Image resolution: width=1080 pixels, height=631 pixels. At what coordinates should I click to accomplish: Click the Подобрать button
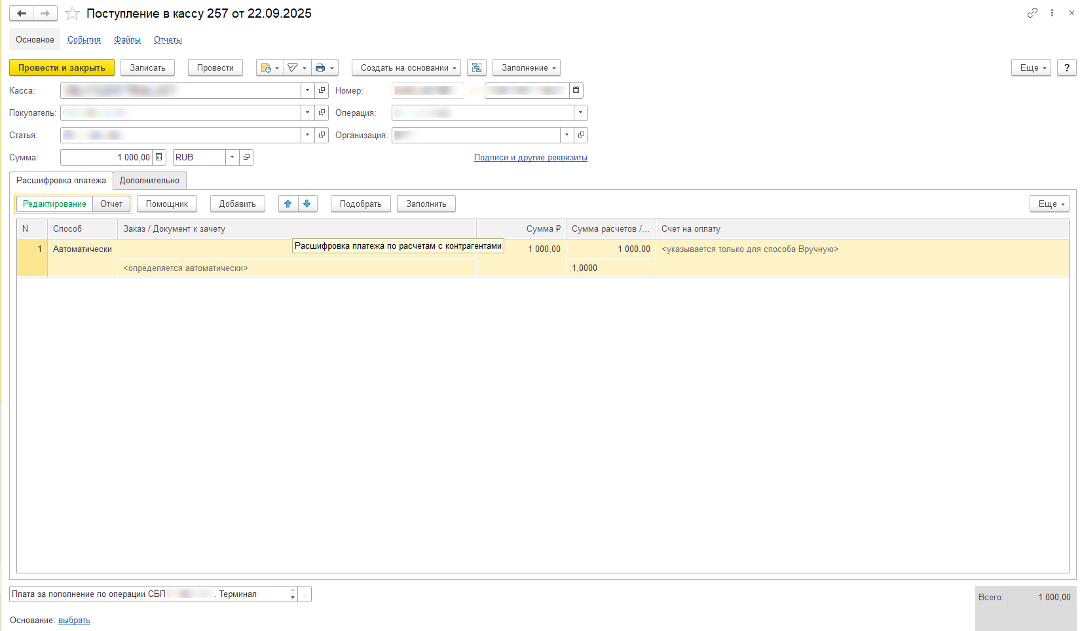361,204
